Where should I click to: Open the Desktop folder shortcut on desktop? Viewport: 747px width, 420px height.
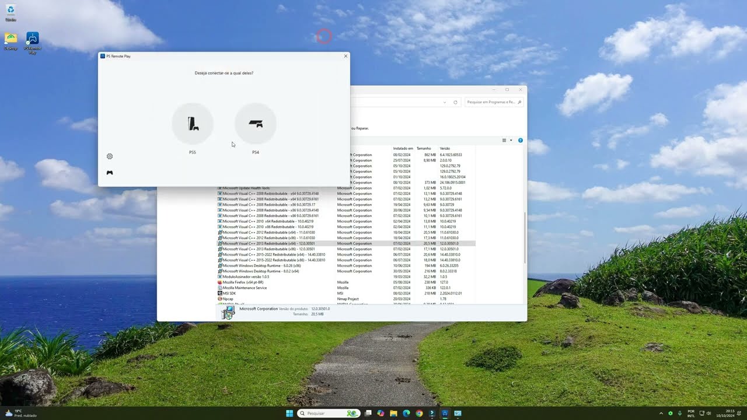11,41
